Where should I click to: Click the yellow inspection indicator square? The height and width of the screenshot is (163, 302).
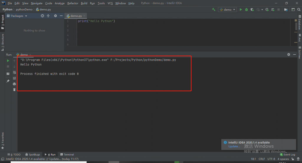click(296, 20)
